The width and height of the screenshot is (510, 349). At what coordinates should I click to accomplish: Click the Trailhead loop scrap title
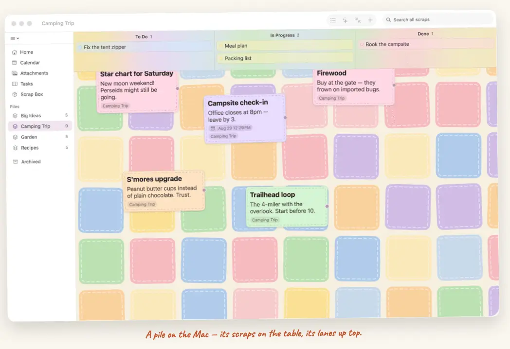point(272,194)
